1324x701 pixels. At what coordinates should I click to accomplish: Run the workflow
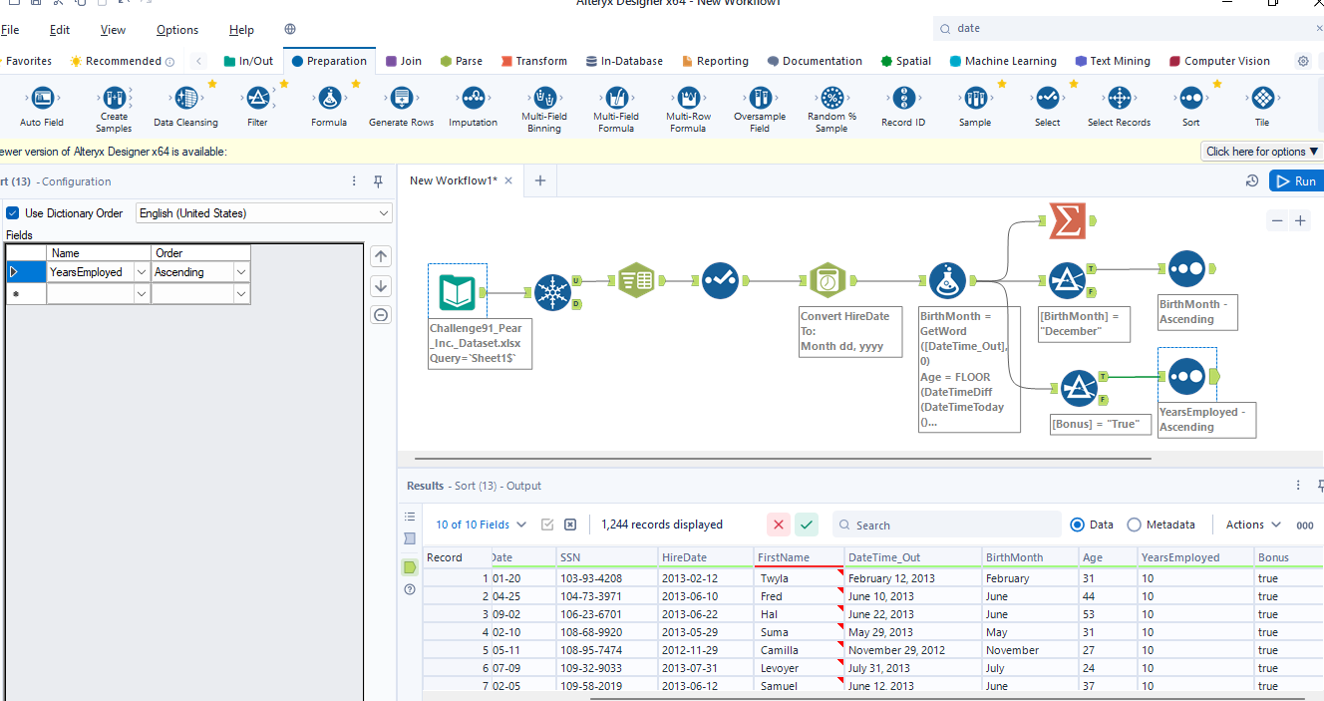tap(1295, 181)
